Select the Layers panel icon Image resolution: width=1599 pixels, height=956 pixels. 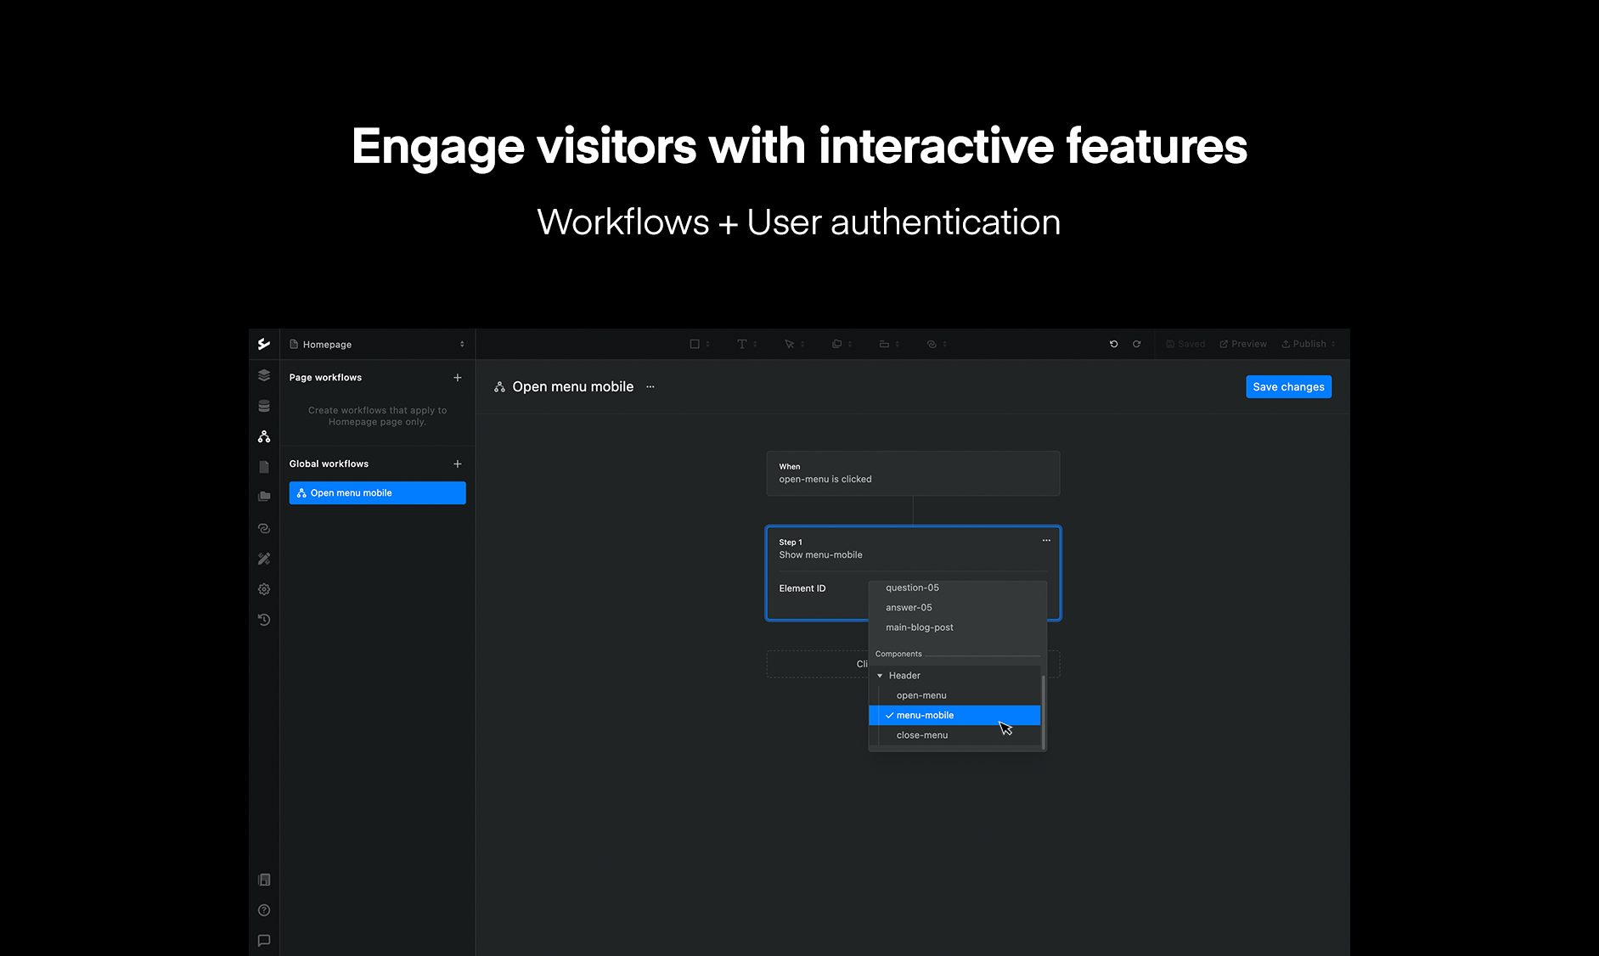tap(263, 374)
